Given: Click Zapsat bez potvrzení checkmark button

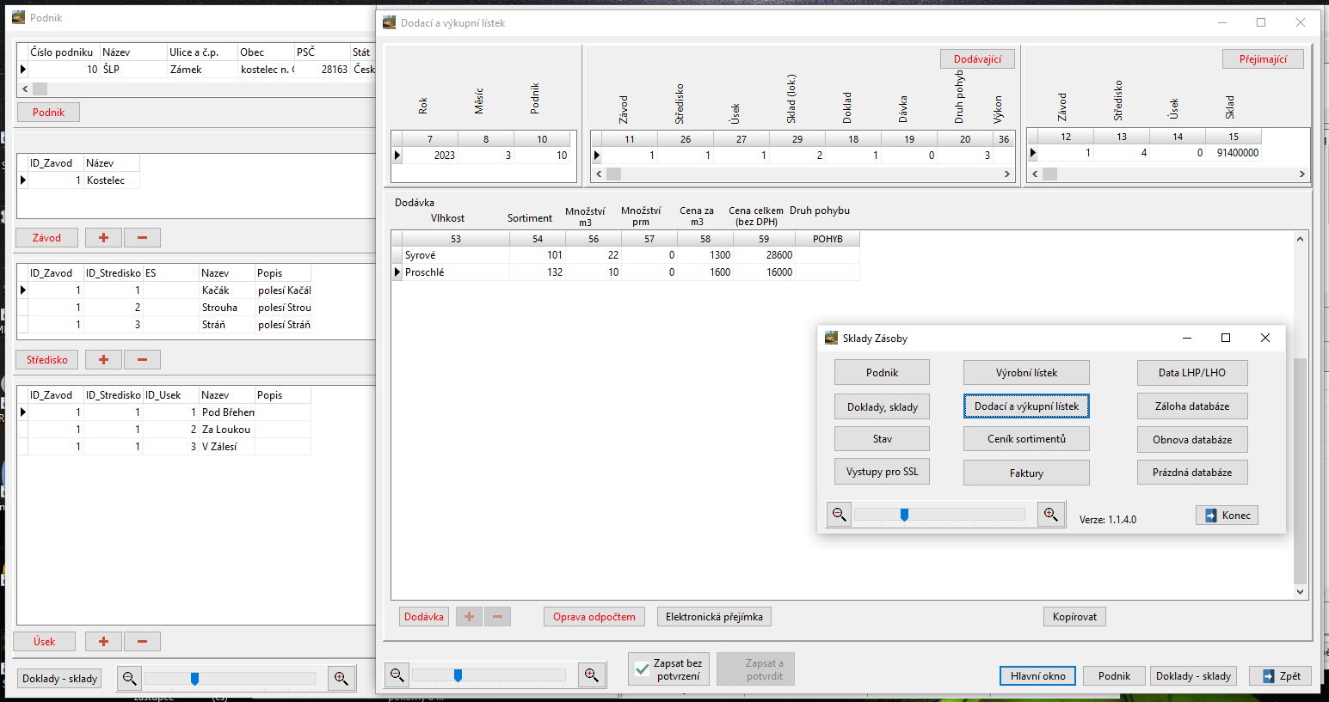Looking at the screenshot, I should (669, 669).
